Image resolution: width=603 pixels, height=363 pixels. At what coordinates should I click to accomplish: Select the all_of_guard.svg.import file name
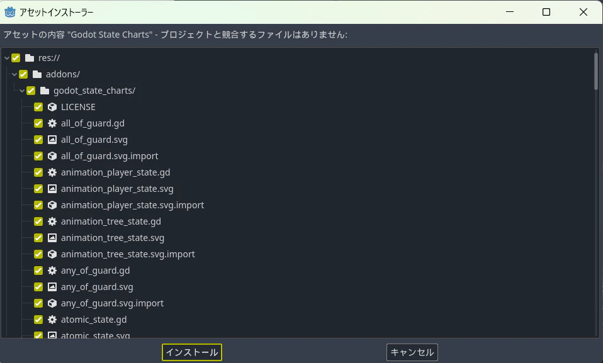pos(110,156)
